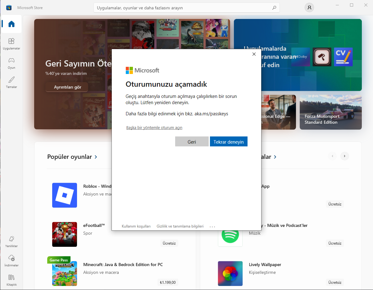Click the Minecraft app icon
Image resolution: width=373 pixels, height=290 pixels.
[x=65, y=274]
